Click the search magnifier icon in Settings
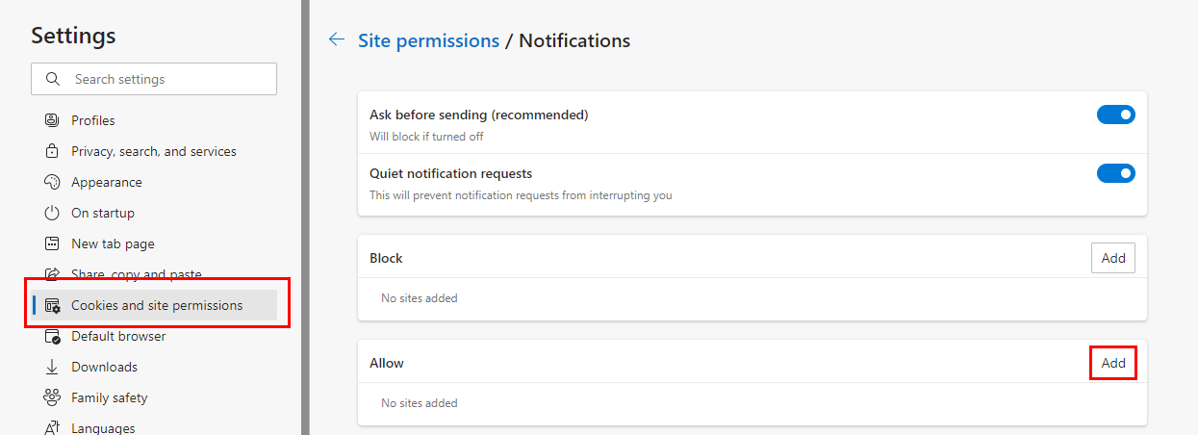 (54, 79)
